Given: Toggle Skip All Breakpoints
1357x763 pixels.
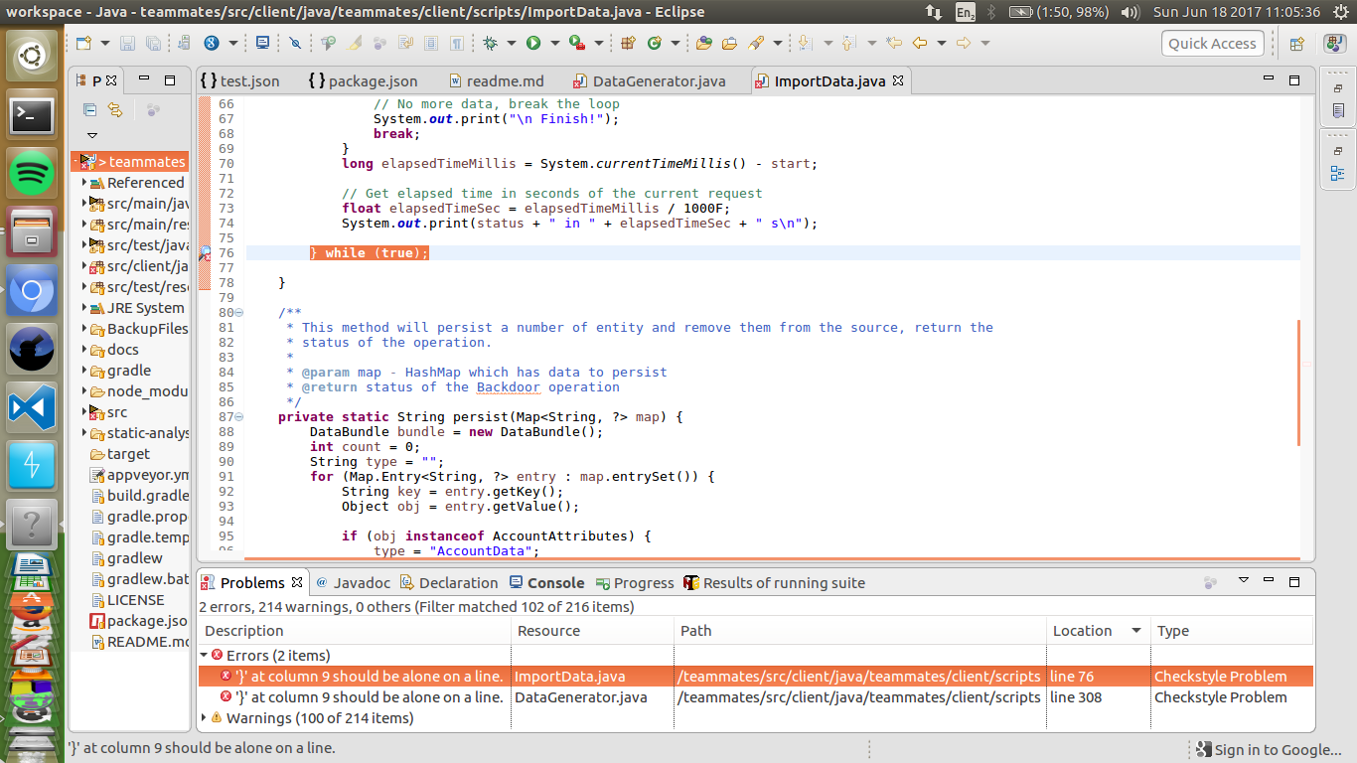Looking at the screenshot, I should click(295, 44).
